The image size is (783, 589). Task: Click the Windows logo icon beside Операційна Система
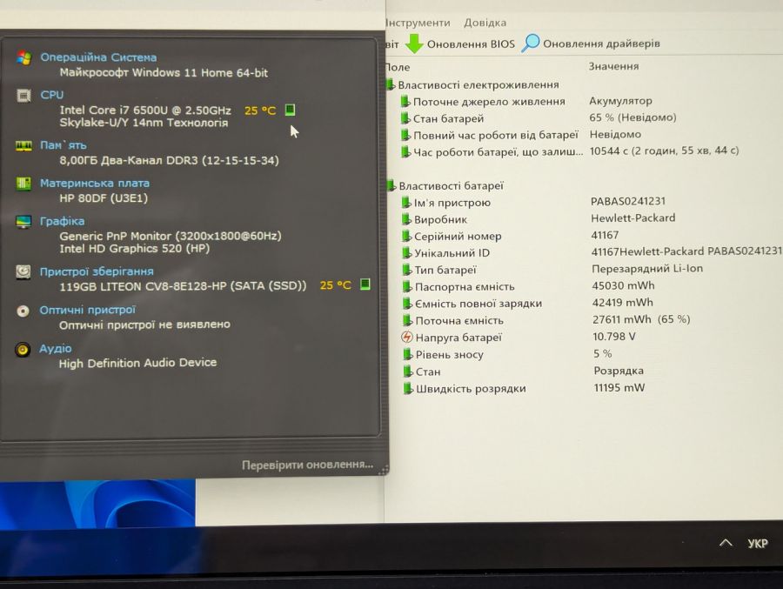(x=23, y=57)
